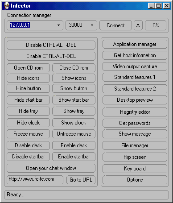Viewport: 173px width, 203px height.
Task: Open Standard features 1
Action: click(135, 77)
